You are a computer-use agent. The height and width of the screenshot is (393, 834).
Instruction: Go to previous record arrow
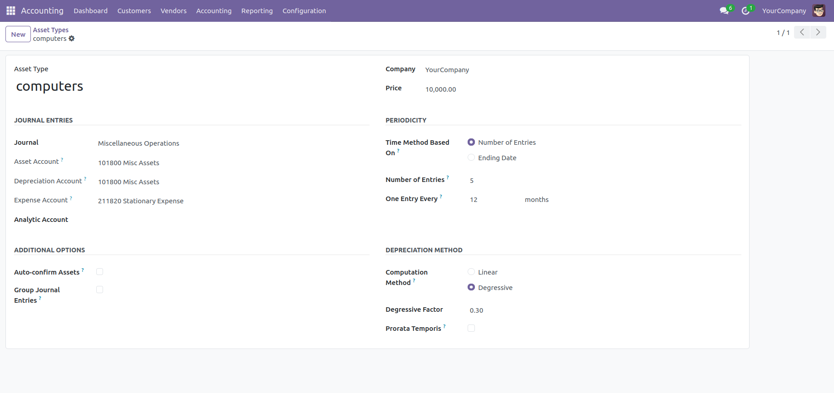coord(802,32)
